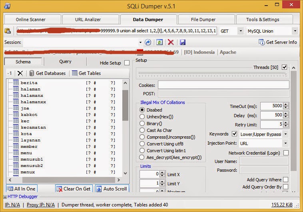Click the green refresh session icon

click(x=159, y=42)
